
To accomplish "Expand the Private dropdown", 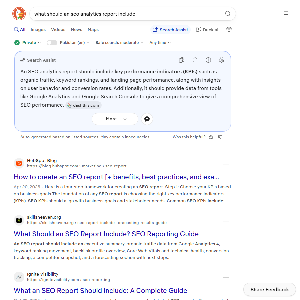I will 32,43.
